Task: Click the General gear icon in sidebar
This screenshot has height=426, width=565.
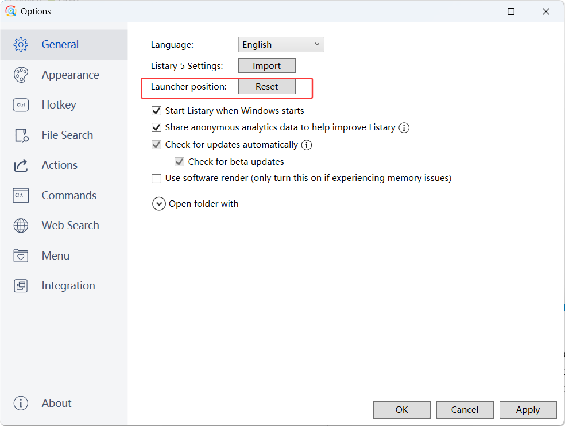Action: (x=21, y=45)
